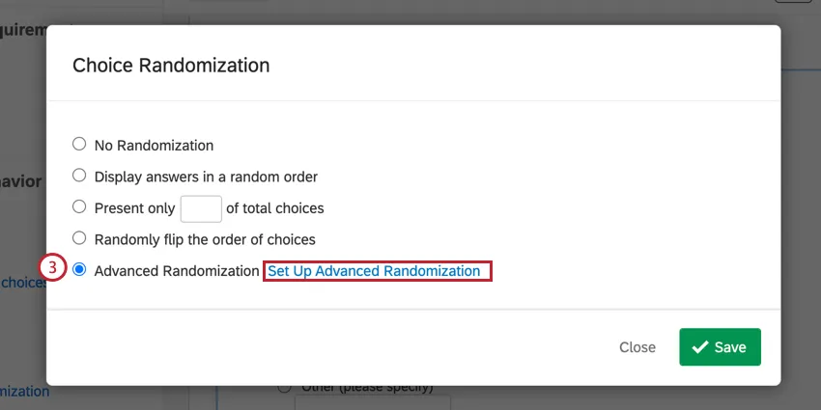Click the 'of total choices' label text

click(x=275, y=208)
